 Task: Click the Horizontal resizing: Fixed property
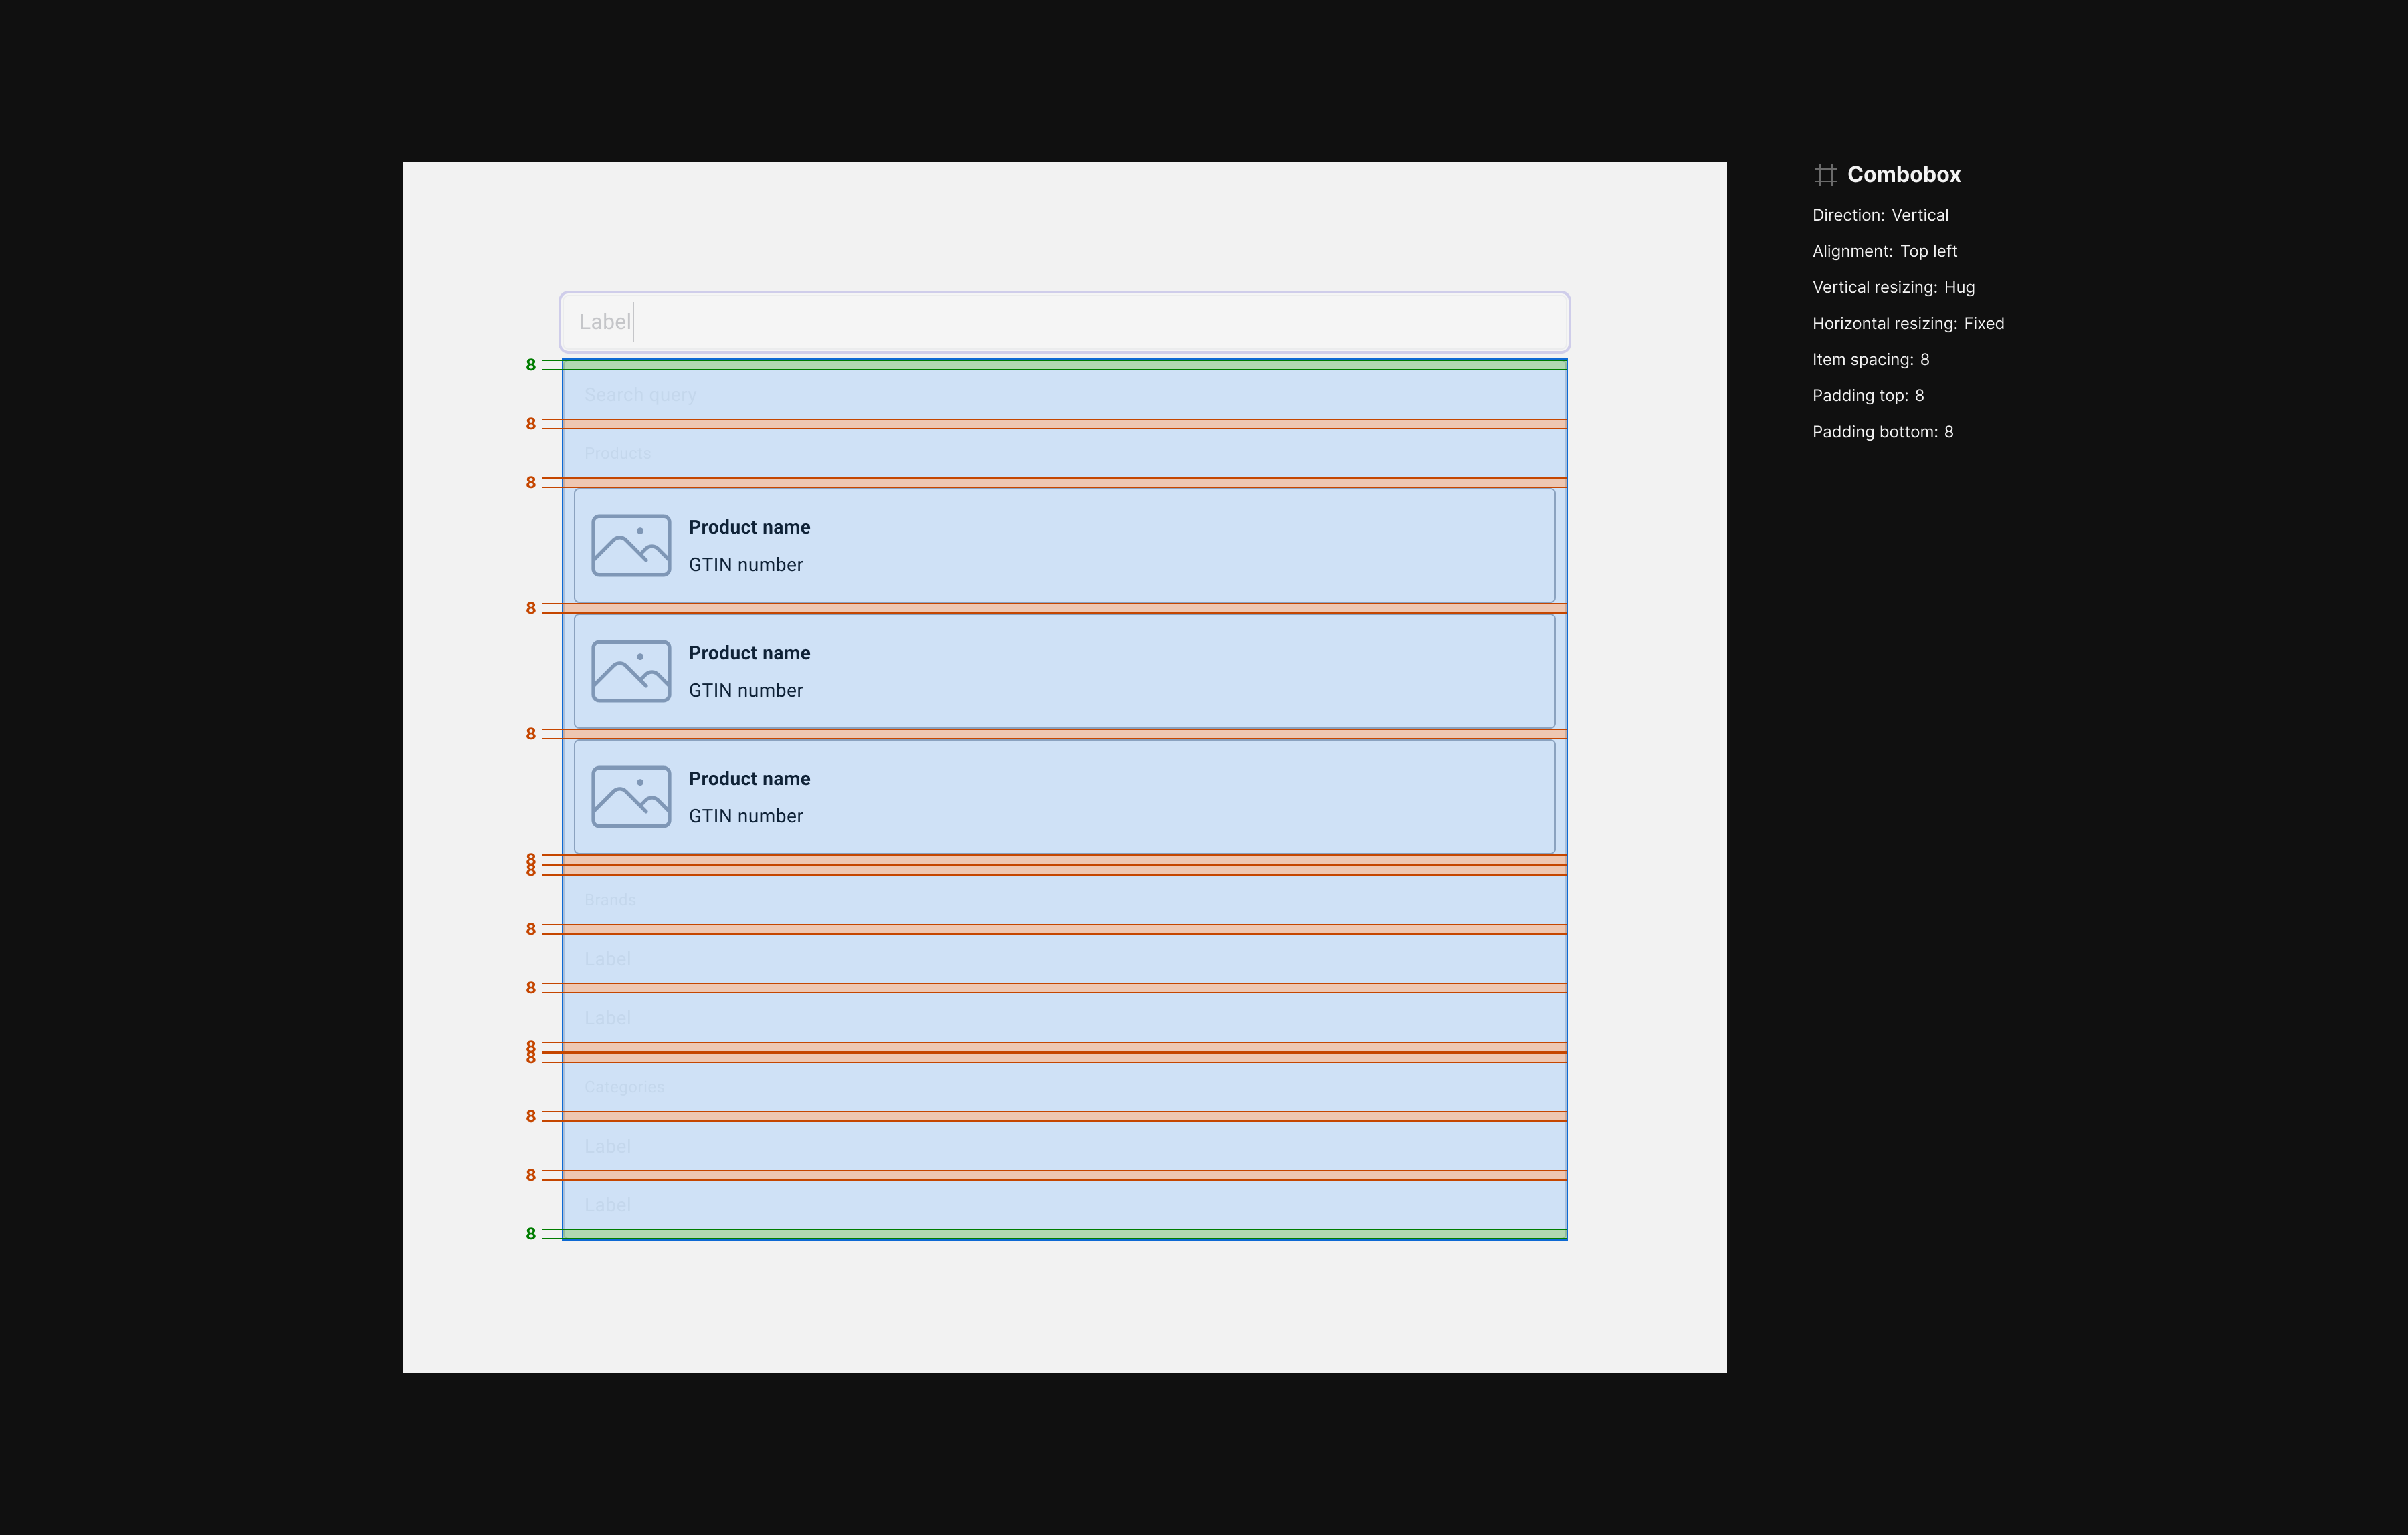1908,323
